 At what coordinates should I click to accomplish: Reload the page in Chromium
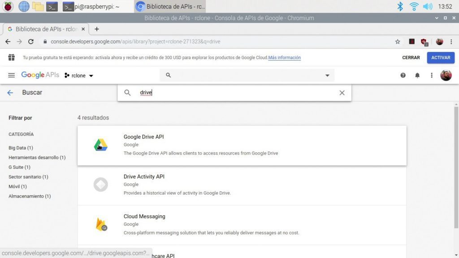pos(31,42)
